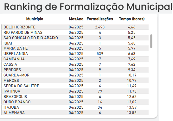Click the ALMENARA row at bottom
Image resolution: width=173 pixels, height=121 pixels.
click(x=75, y=113)
